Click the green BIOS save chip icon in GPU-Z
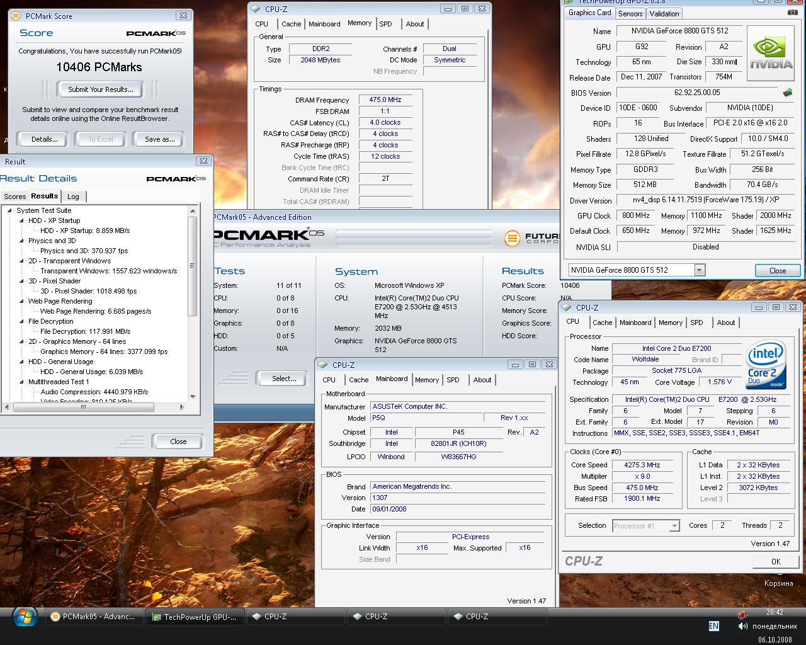 pyautogui.click(x=788, y=93)
